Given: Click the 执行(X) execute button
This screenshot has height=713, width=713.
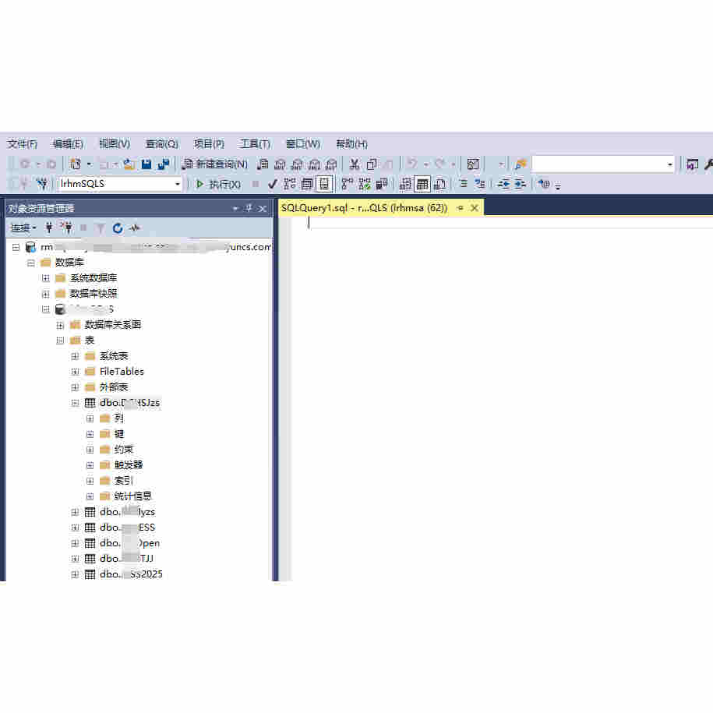Looking at the screenshot, I should tap(218, 184).
